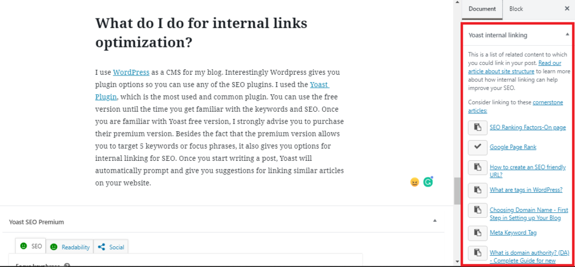Click the green Grammarly icon

428,182
